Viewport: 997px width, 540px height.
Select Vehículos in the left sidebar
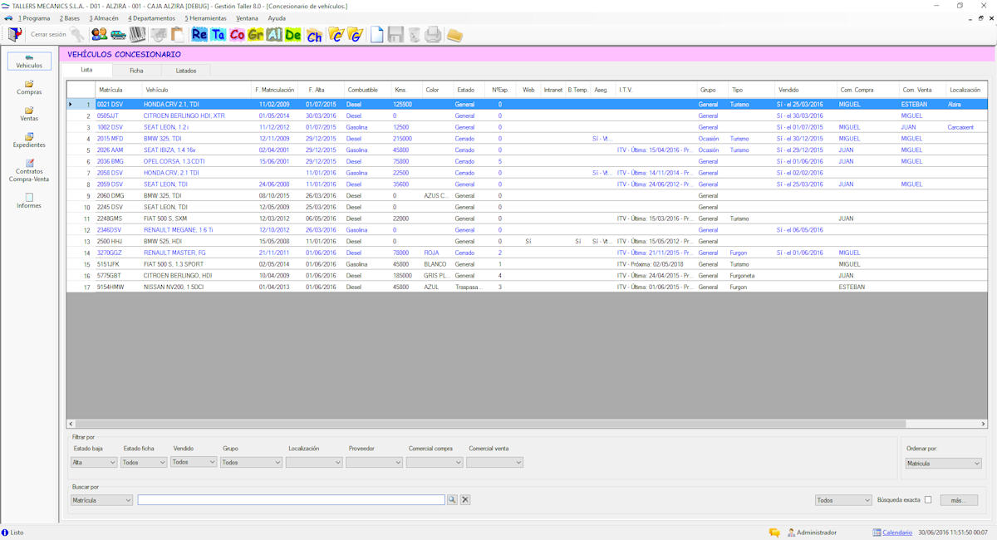tap(29, 61)
